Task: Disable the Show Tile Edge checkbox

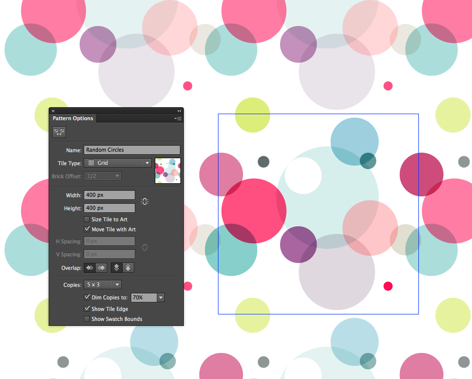Action: pyautogui.click(x=87, y=309)
